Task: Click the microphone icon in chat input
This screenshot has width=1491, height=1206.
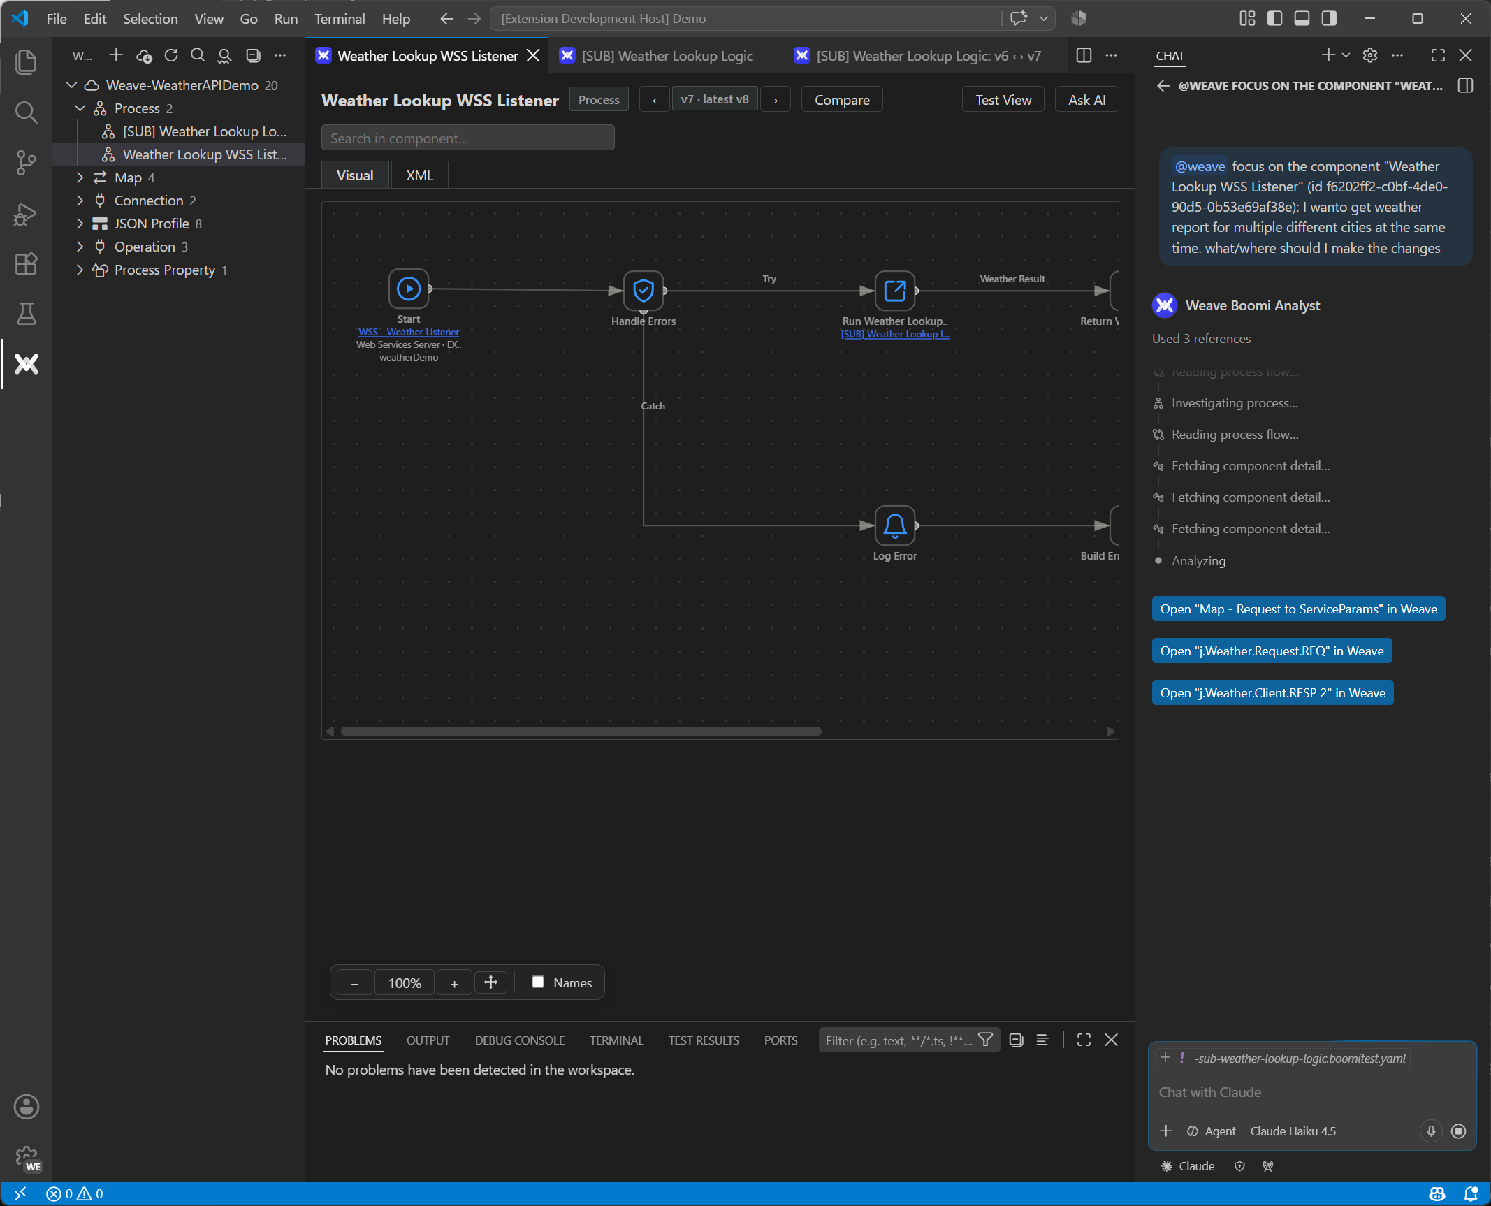Action: click(x=1431, y=1131)
